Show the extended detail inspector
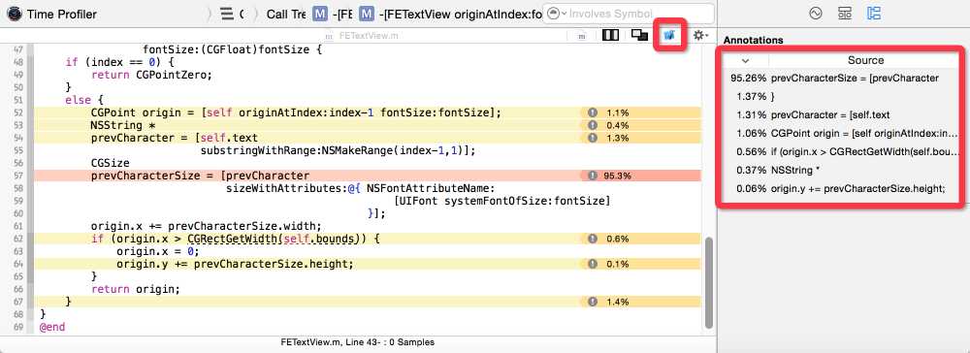The height and width of the screenshot is (353, 970). coord(874,14)
